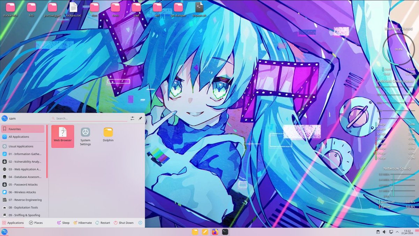Open the clipboard tray icon
The image size is (419, 236).
(378, 232)
